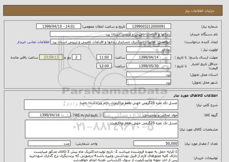Click the goods group field مواد غذائی و نوشیدنی
Viewport: 229px width, 162px height.
point(141,115)
